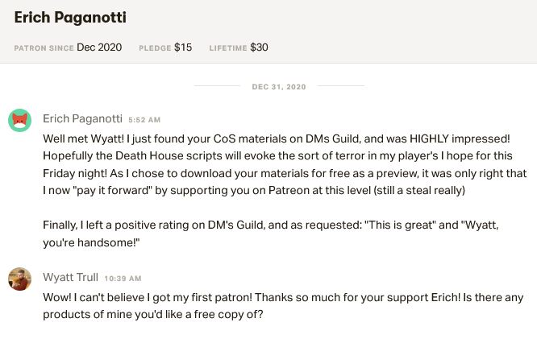Viewport: 537px width, 339px height.
Task: Select the $30 lifetime amount
Action: click(x=259, y=48)
